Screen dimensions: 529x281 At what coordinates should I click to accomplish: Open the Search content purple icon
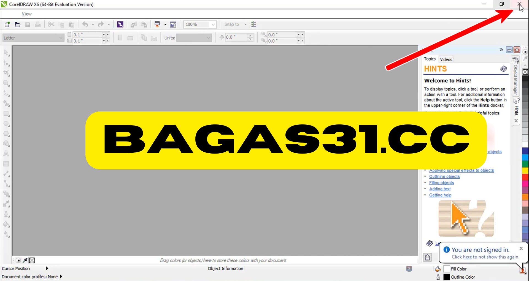120,24
